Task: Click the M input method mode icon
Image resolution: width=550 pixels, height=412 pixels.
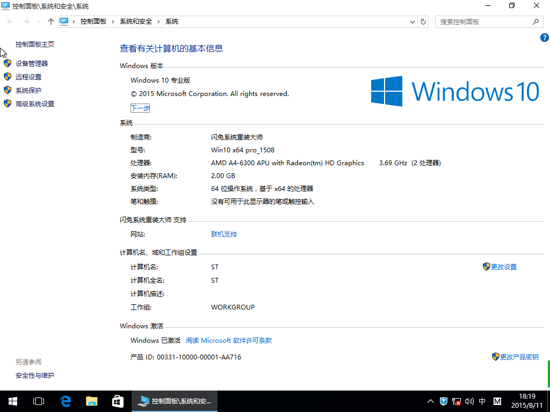Action: 497,401
